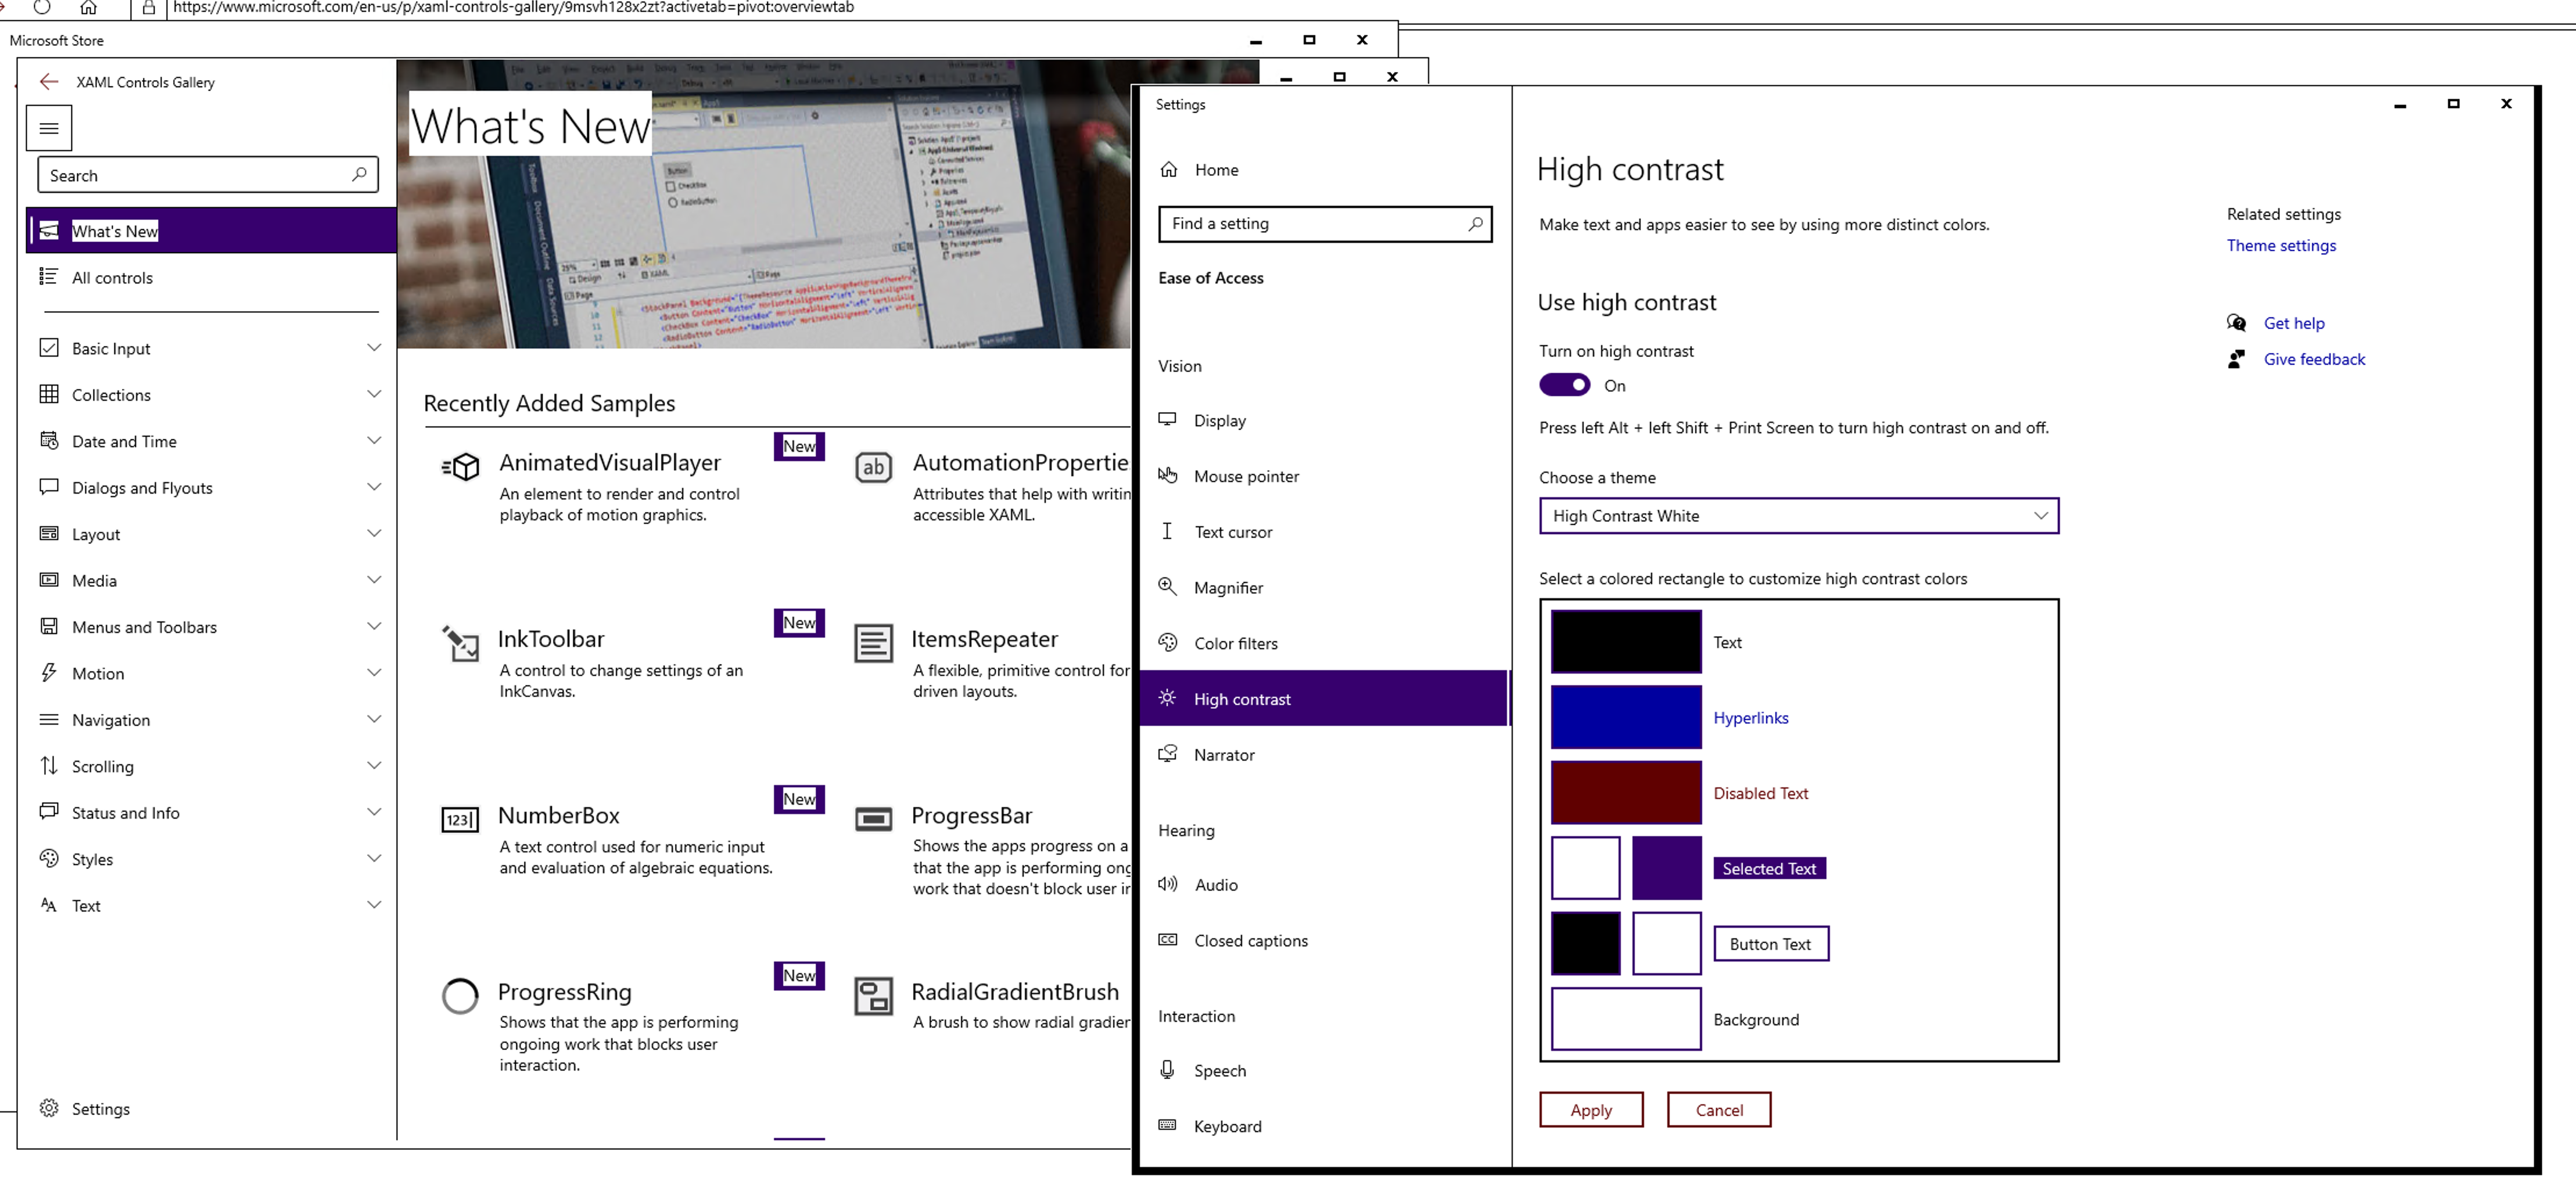Screen dimensions: 2576x1195
Task: Open the High Contrast White theme dropdown
Action: pos(1798,517)
